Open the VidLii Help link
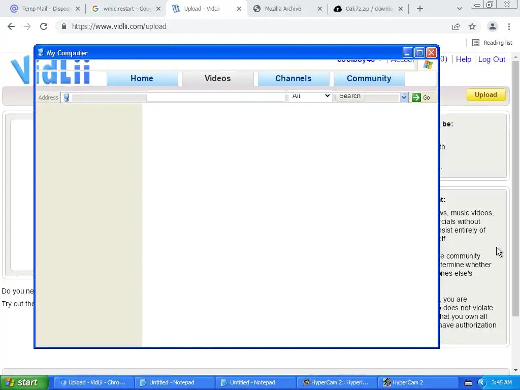The image size is (520, 390). point(463,59)
